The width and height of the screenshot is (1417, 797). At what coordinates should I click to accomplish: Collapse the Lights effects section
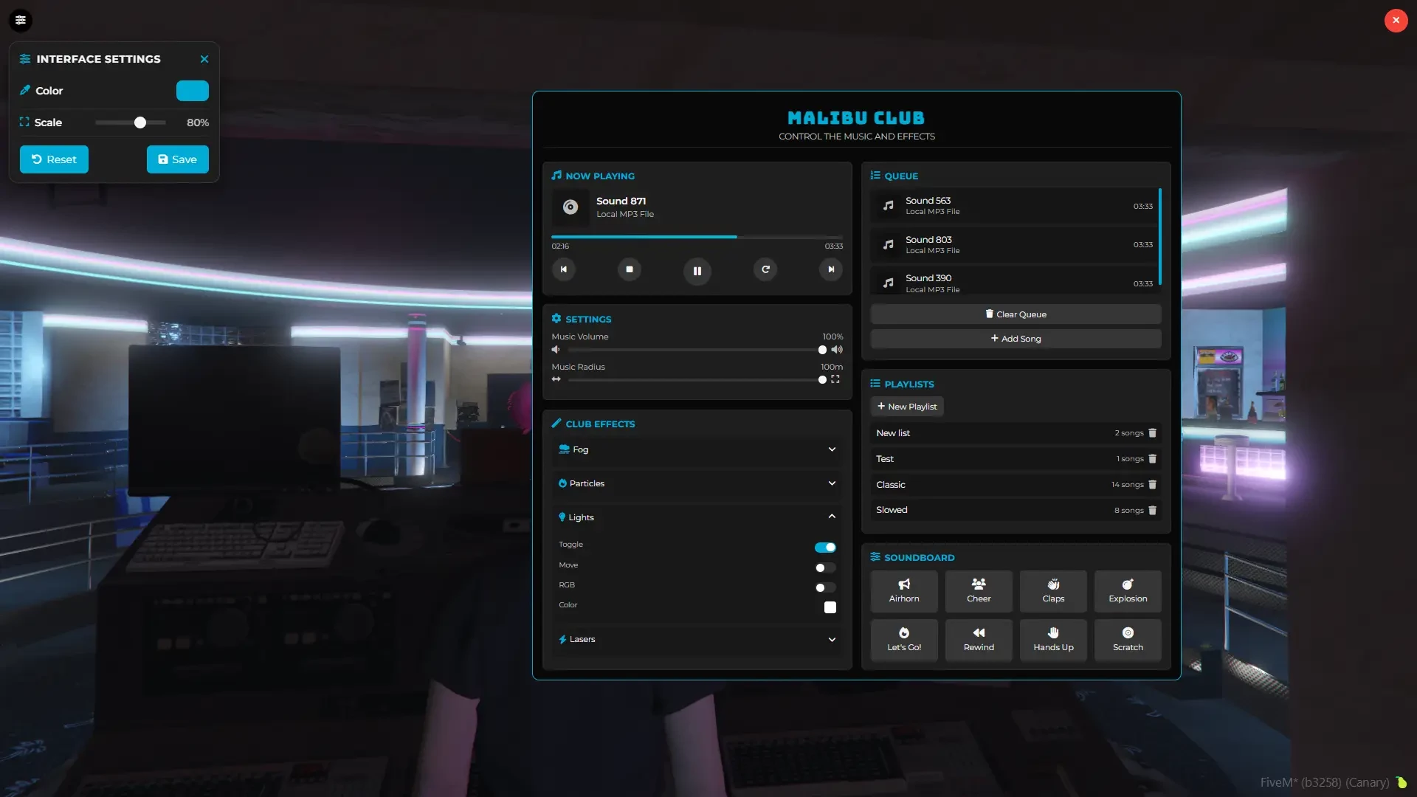697,517
